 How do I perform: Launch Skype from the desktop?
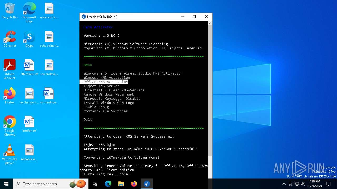(29, 39)
